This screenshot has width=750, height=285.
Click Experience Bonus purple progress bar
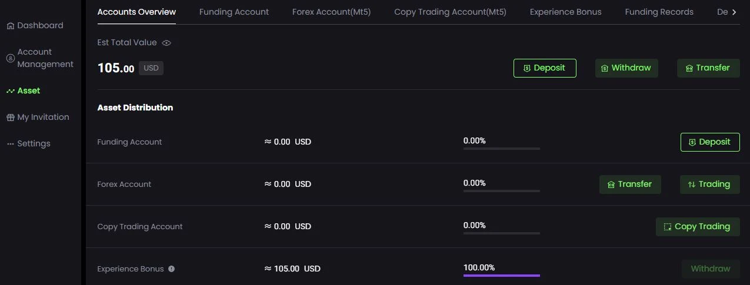(x=502, y=275)
